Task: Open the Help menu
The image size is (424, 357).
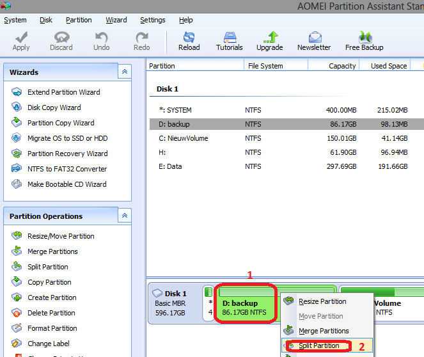Action: click(185, 20)
